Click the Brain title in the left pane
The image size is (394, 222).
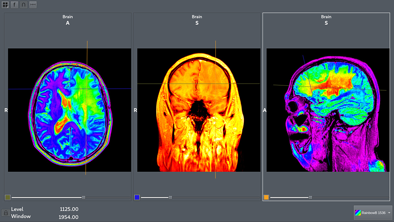coord(68,17)
